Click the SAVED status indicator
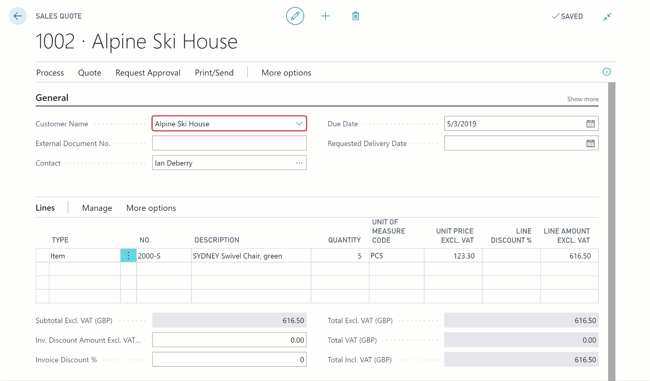This screenshot has width=650, height=381. click(x=567, y=16)
